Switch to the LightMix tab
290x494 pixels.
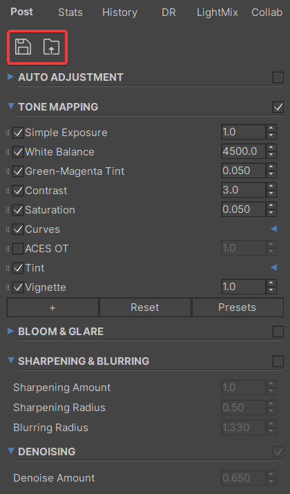click(x=217, y=12)
